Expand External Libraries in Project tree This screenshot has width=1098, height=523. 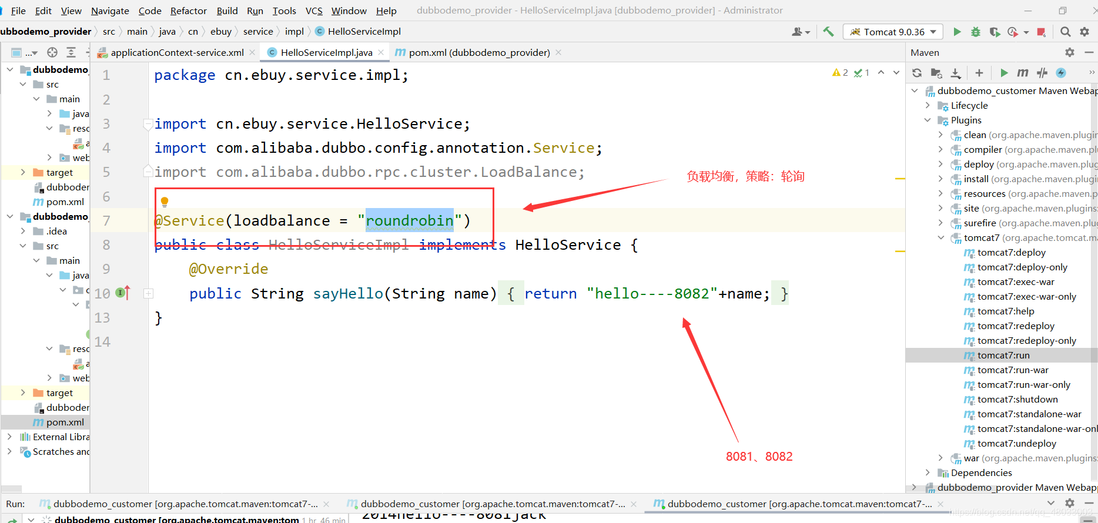pos(9,437)
